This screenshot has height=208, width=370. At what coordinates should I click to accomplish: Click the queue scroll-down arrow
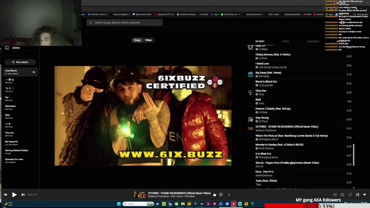(354, 188)
